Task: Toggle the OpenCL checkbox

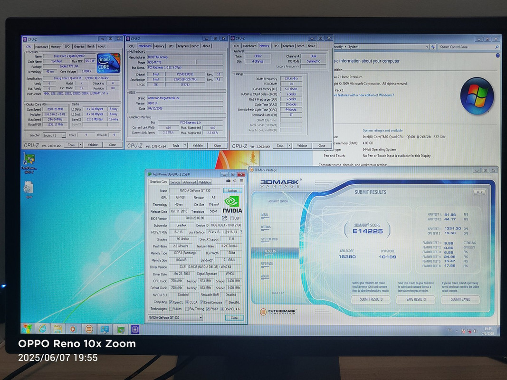Action: click(x=171, y=303)
